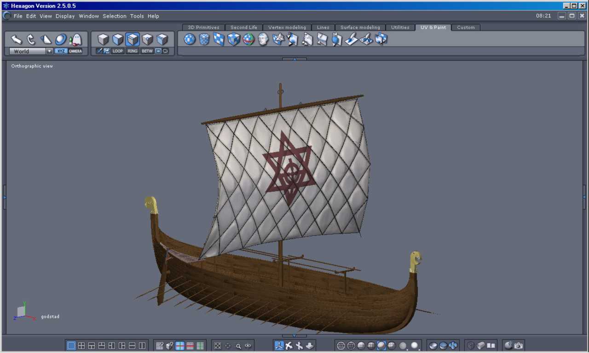Viewport: 589px width, 353px height.
Task: Click the highlighted blue axis manipulator icon
Action: [279, 346]
